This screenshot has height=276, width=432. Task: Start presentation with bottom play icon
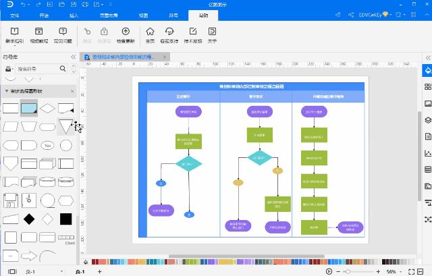click(x=329, y=271)
